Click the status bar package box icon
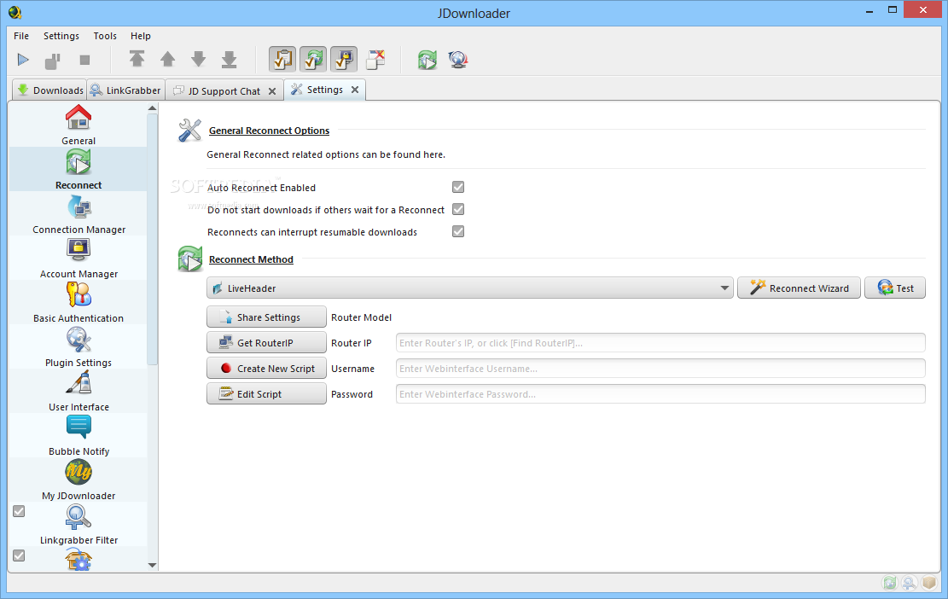Screen dimensions: 948x599 coord(929,583)
